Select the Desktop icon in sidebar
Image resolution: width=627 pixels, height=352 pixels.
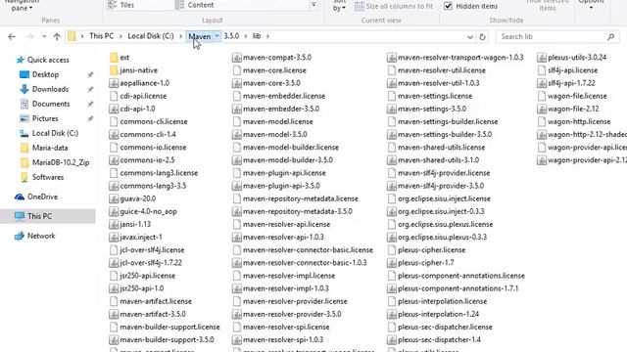(24, 74)
